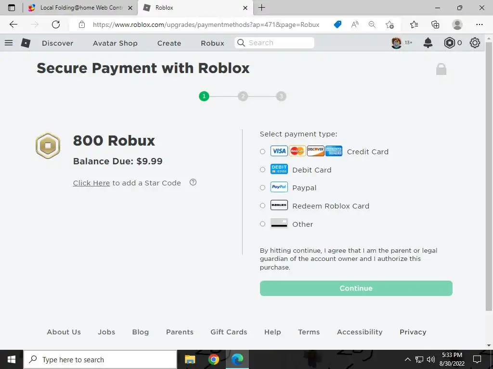Click Here to add a Star Code
Image resolution: width=493 pixels, height=369 pixels.
click(x=91, y=183)
